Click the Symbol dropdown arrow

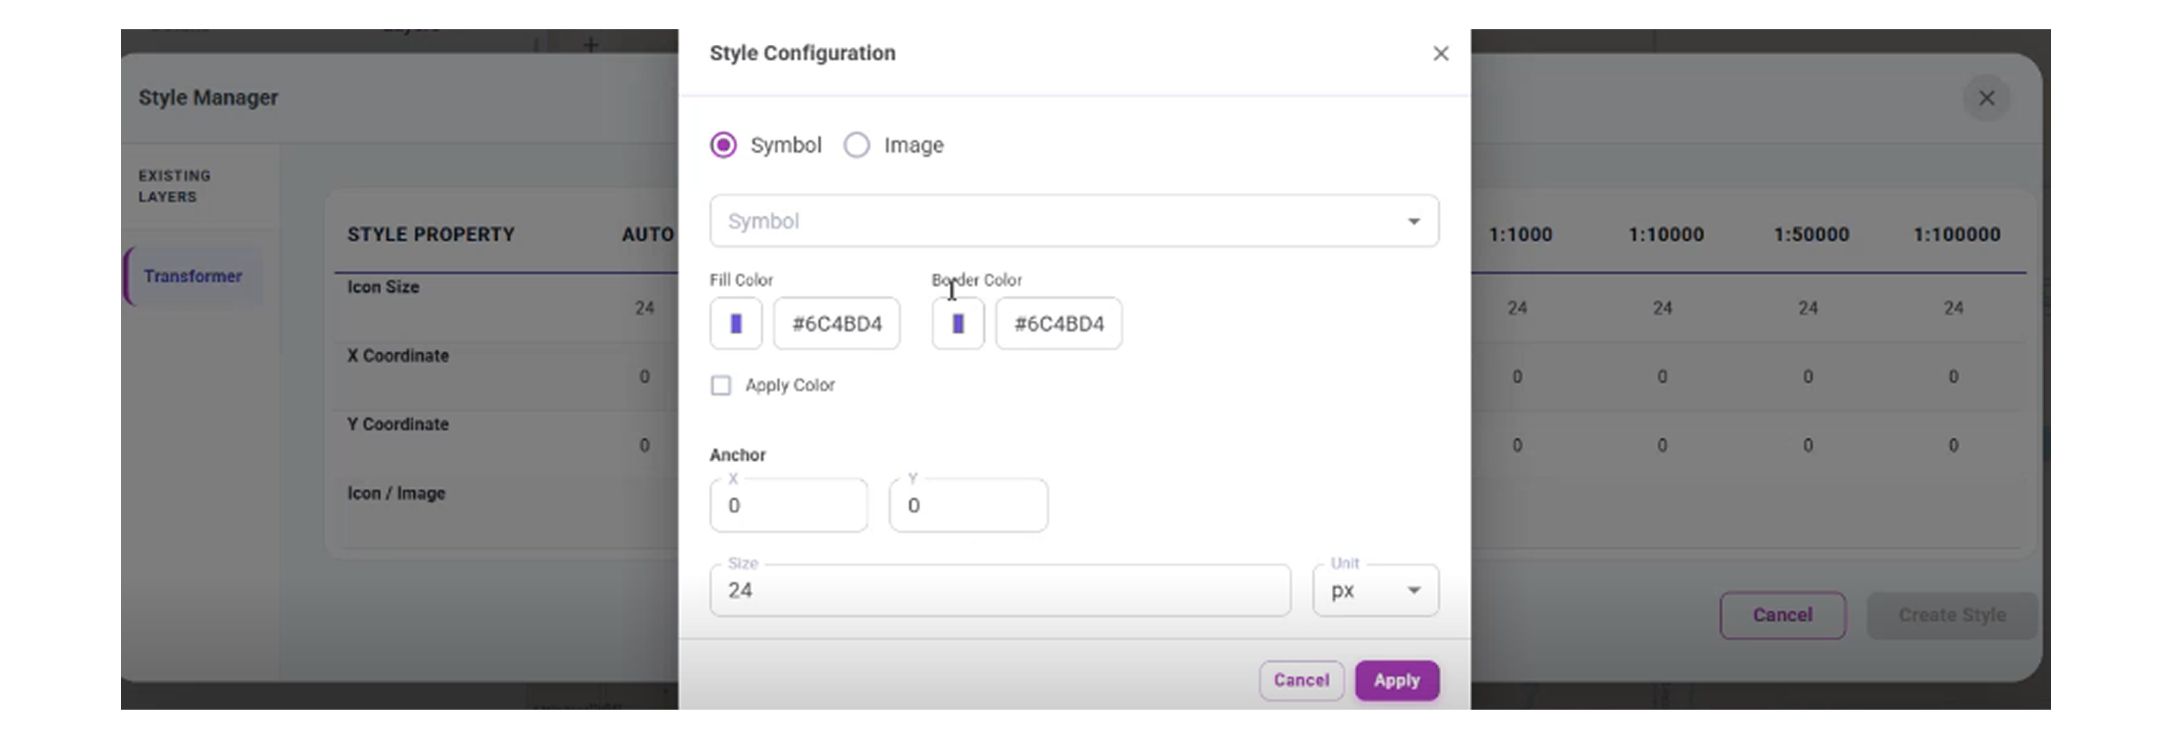coord(1413,221)
